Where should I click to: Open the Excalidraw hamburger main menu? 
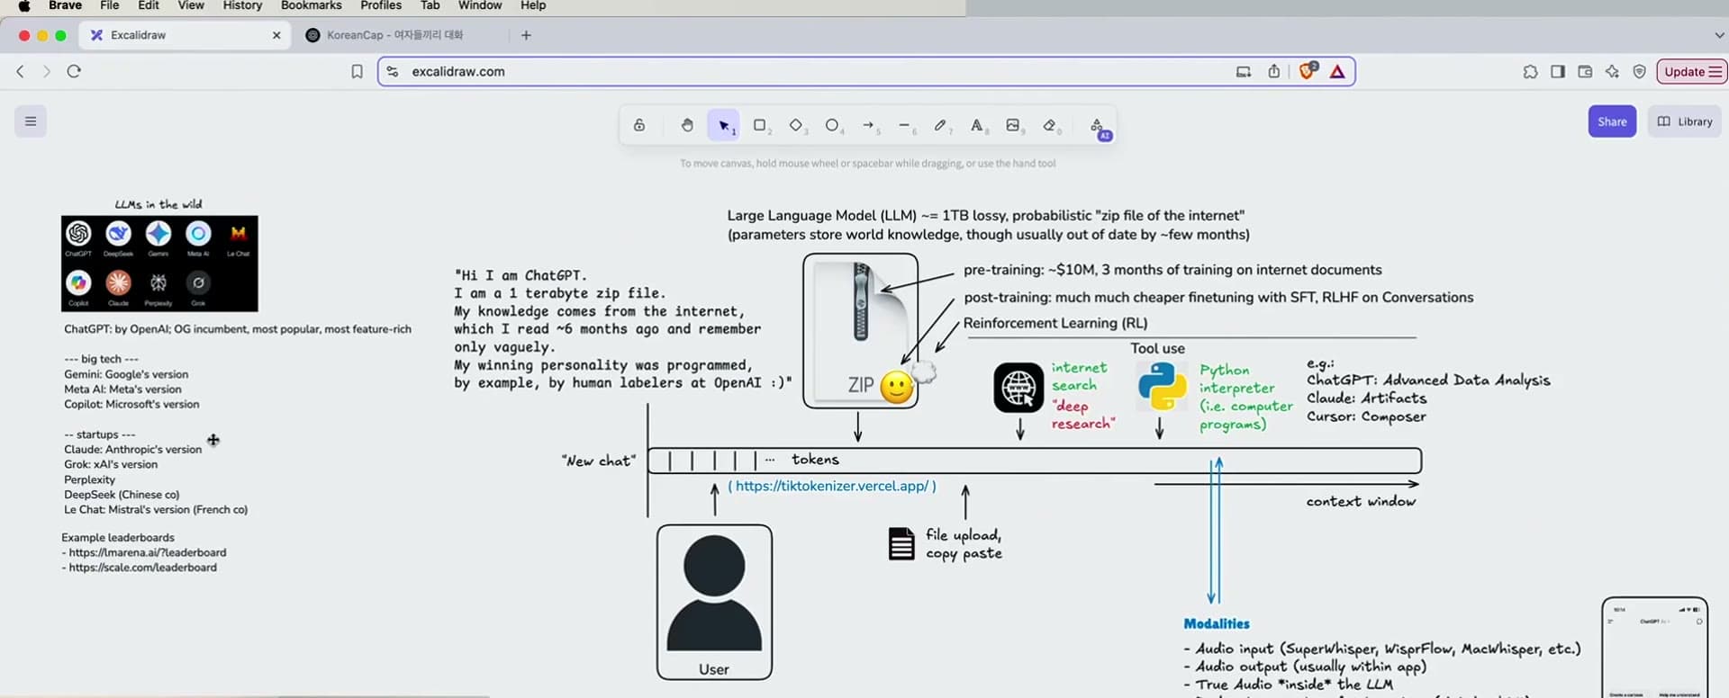tap(31, 121)
